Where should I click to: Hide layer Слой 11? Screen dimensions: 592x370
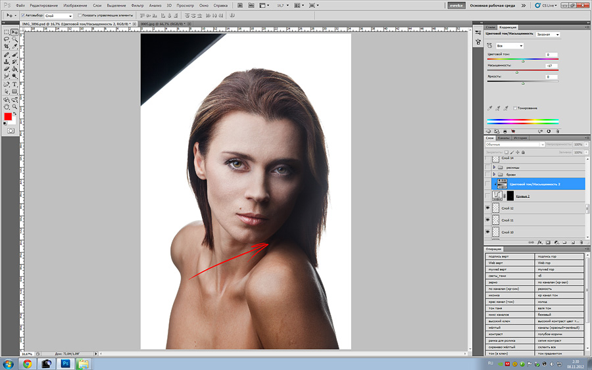pos(487,220)
